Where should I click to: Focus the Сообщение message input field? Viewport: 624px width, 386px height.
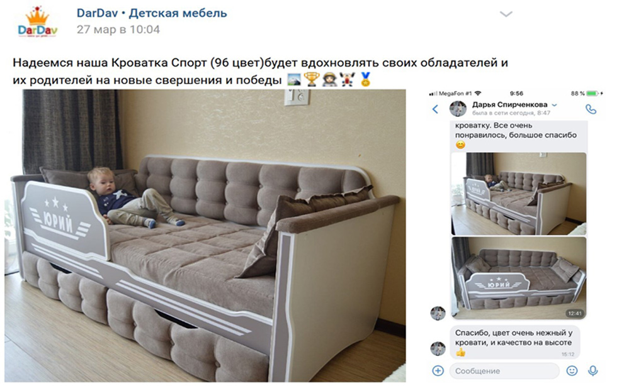point(504,371)
